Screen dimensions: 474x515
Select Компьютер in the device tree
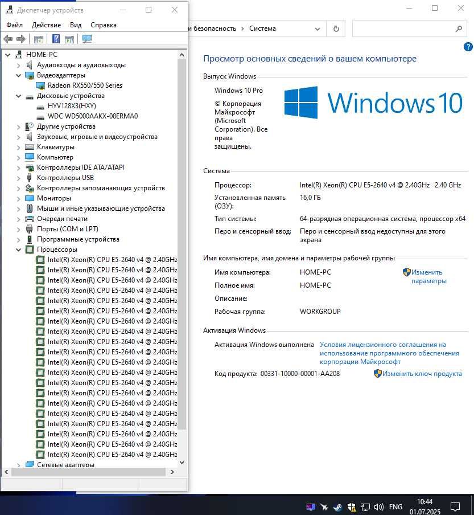click(x=55, y=157)
